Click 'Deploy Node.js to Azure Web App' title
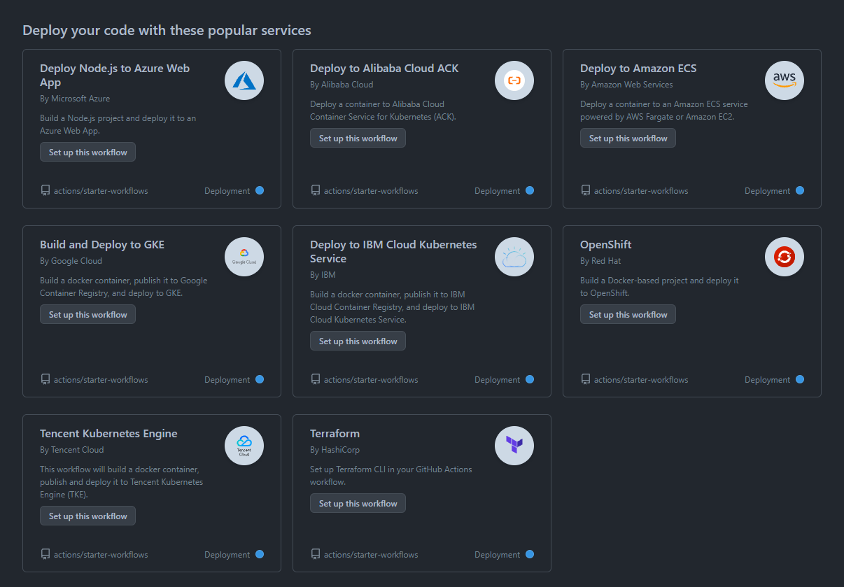 pyautogui.click(x=115, y=75)
